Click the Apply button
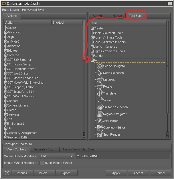The image size is (174, 179). [x=116, y=173]
